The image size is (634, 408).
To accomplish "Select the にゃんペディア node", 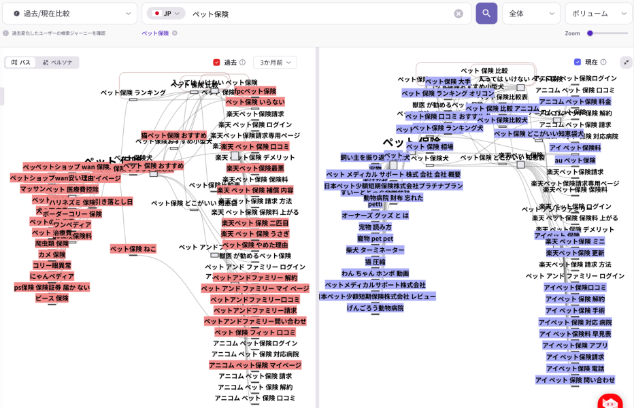I will point(52,276).
